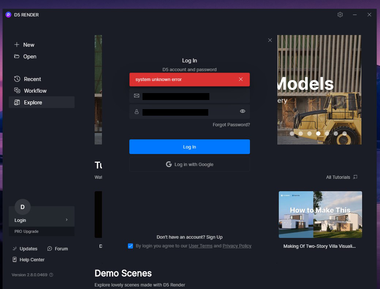This screenshot has height=289, width=380.
Task: Click the blue Log In button
Action: click(190, 147)
